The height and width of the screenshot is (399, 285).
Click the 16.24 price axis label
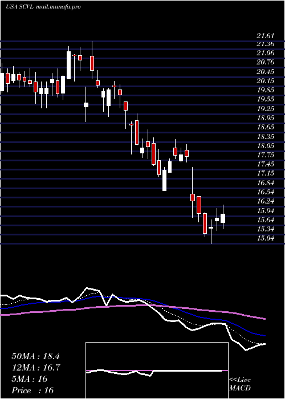(265, 201)
